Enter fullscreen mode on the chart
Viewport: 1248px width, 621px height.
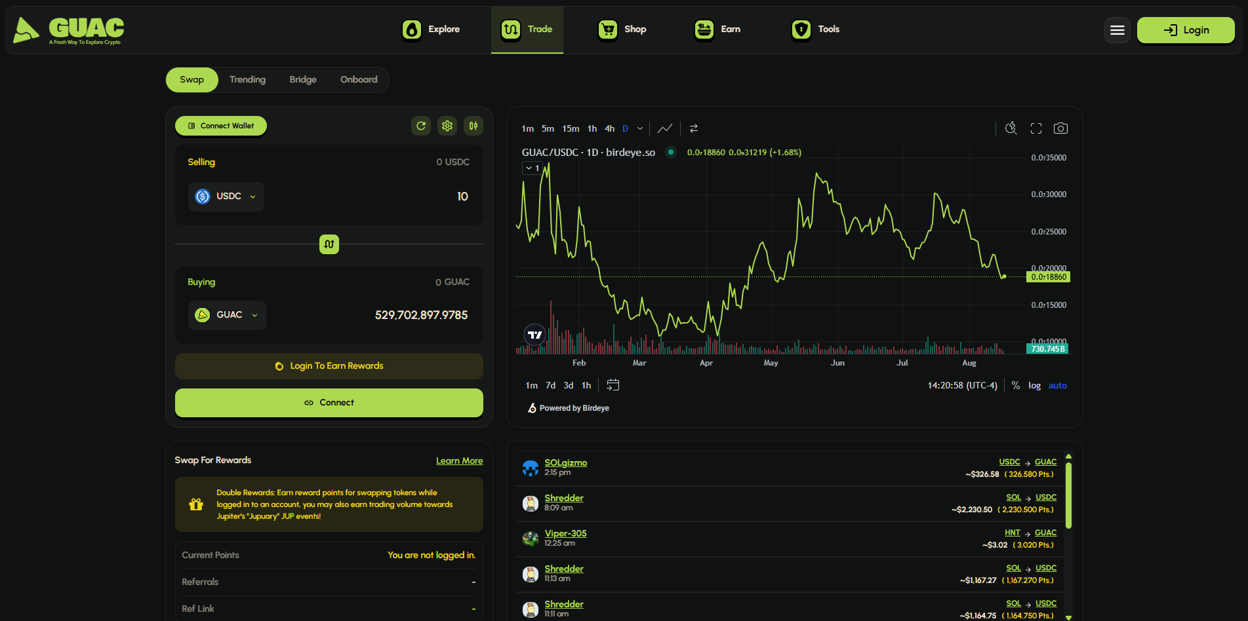click(1036, 128)
